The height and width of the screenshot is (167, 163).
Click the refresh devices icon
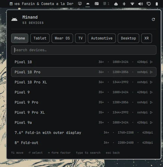point(153,20)
